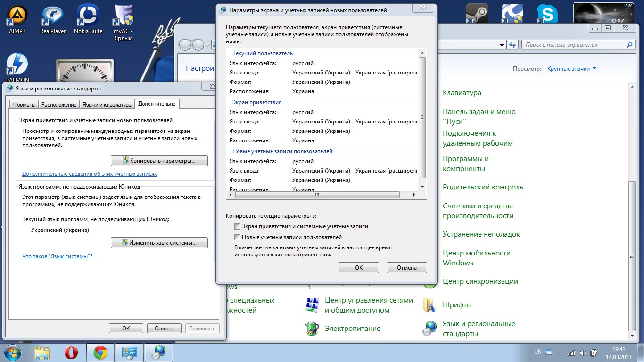The height and width of the screenshot is (362, 644).
Task: Click the horizontal scrollbar in settings list
Action: tap(317, 195)
